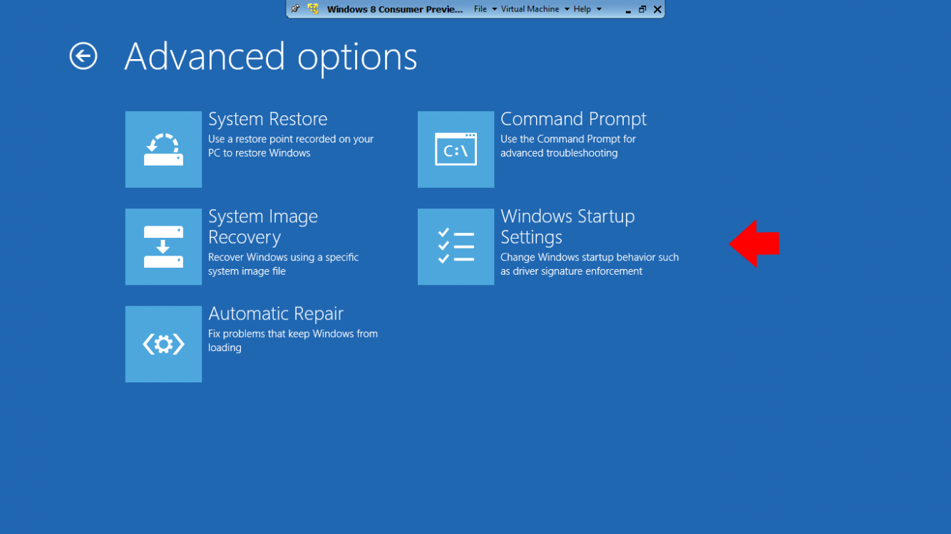The width and height of the screenshot is (951, 534).
Task: Click the Command Prompt C:\ icon
Action: coord(456,150)
